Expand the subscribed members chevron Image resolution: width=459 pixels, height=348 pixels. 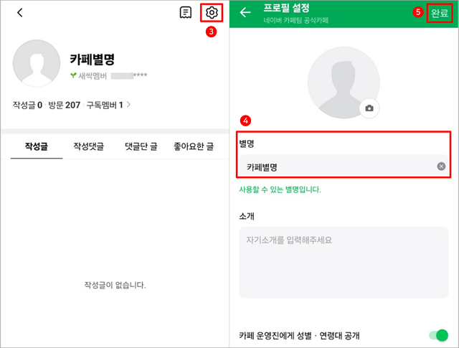(x=128, y=105)
